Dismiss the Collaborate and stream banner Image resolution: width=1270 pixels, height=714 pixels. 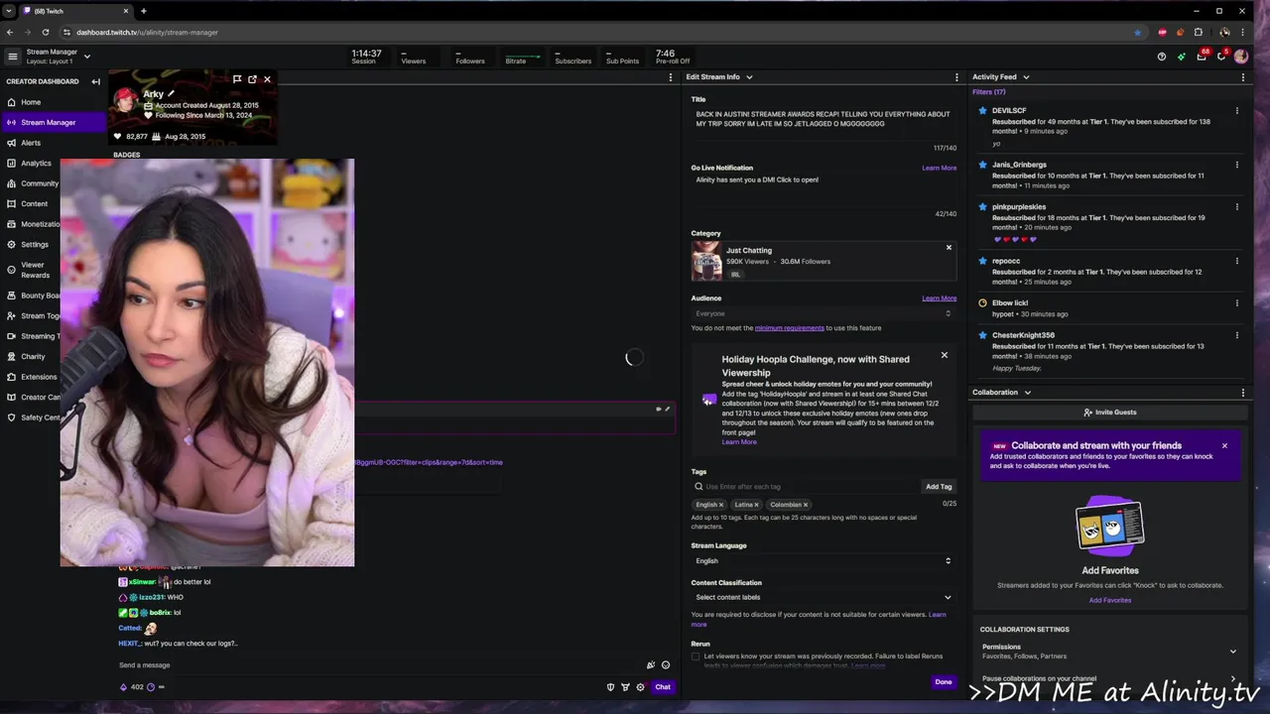[x=1224, y=446]
